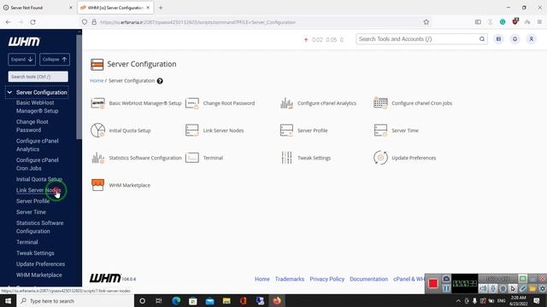The height and width of the screenshot is (307, 547).
Task: Click the search magnifier in Tools and Accounts box
Action: [482, 39]
